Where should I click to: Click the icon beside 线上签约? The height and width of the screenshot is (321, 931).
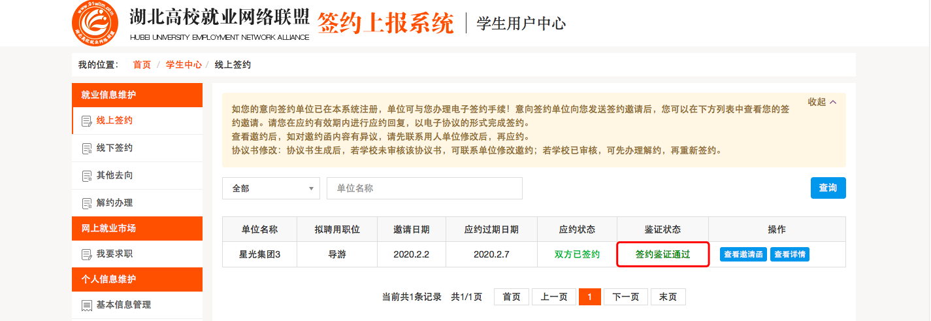click(86, 121)
